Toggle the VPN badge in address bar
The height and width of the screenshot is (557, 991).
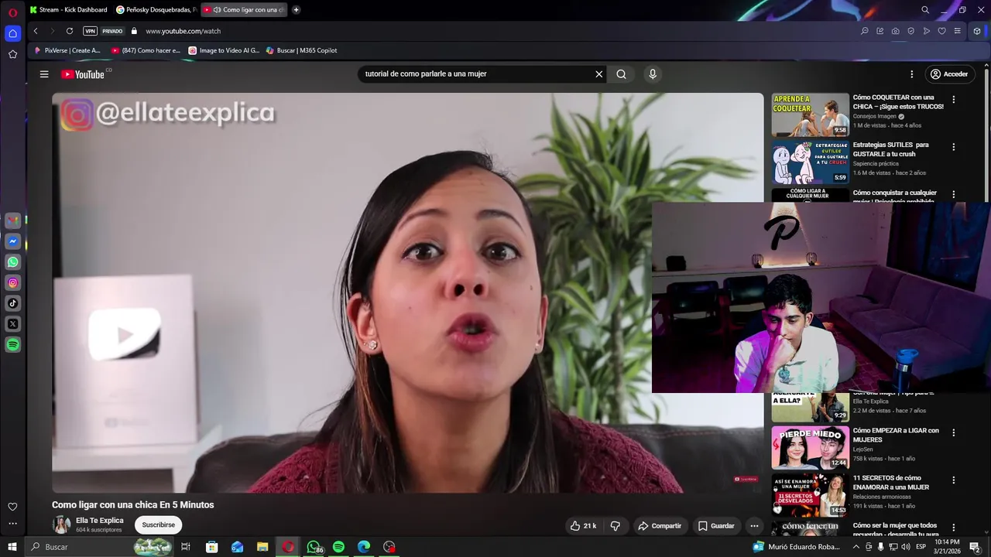tap(90, 31)
